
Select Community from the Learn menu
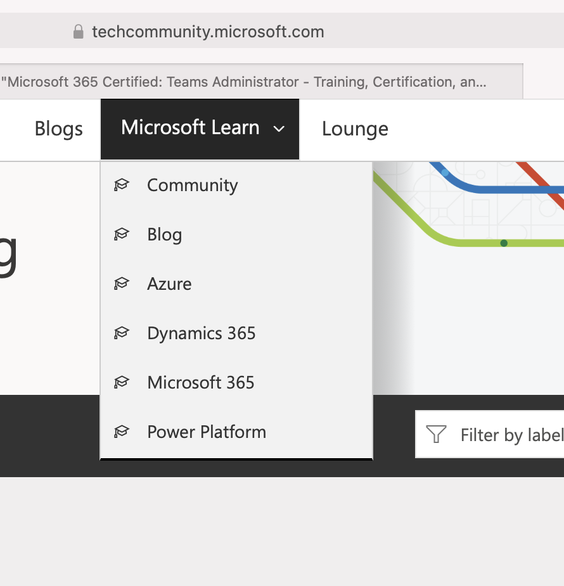point(192,185)
